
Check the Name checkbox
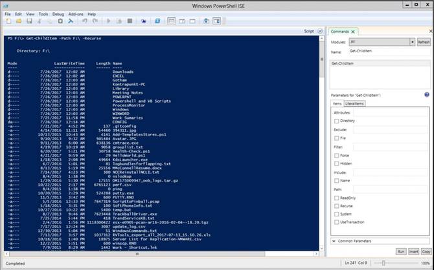click(x=337, y=181)
